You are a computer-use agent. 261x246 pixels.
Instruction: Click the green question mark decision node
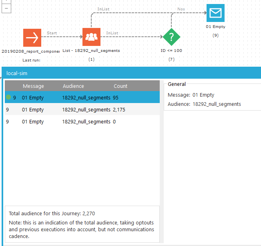coord(171,37)
